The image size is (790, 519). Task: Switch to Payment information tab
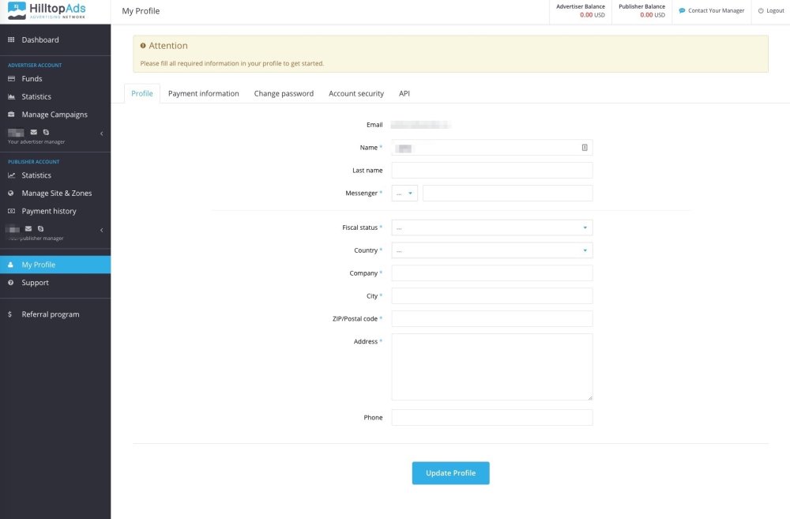pos(204,93)
